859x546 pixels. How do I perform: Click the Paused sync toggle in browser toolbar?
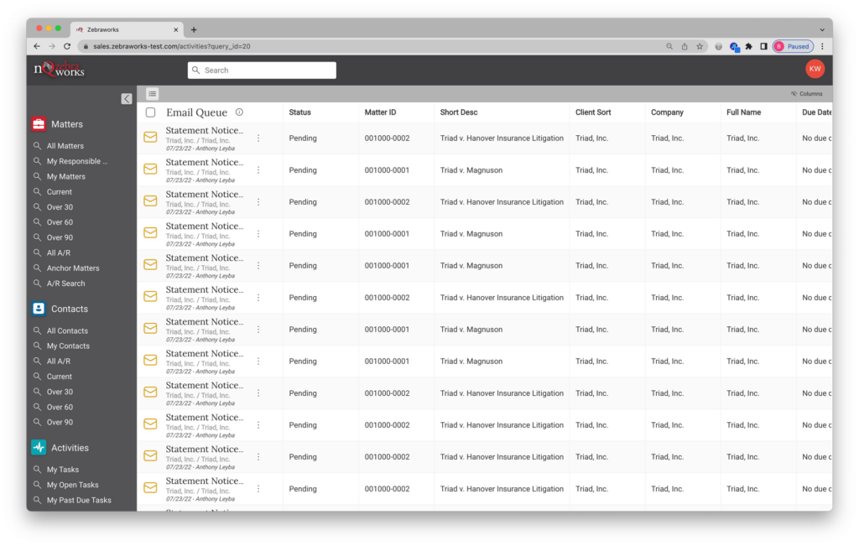[792, 46]
